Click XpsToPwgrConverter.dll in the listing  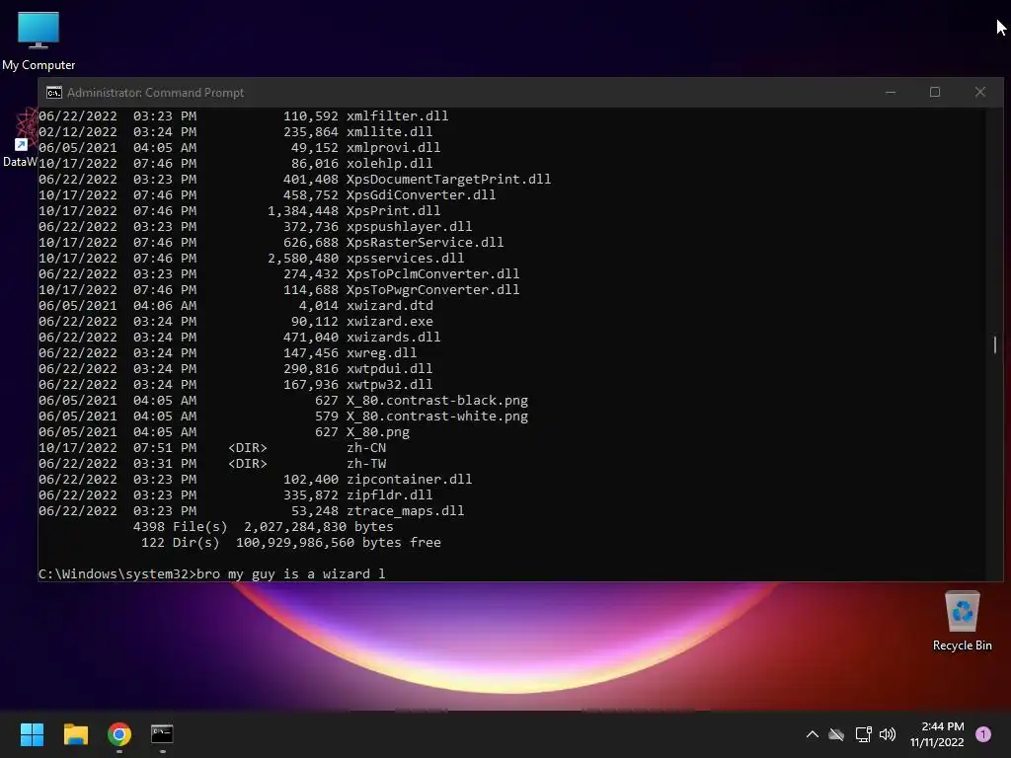pos(432,289)
